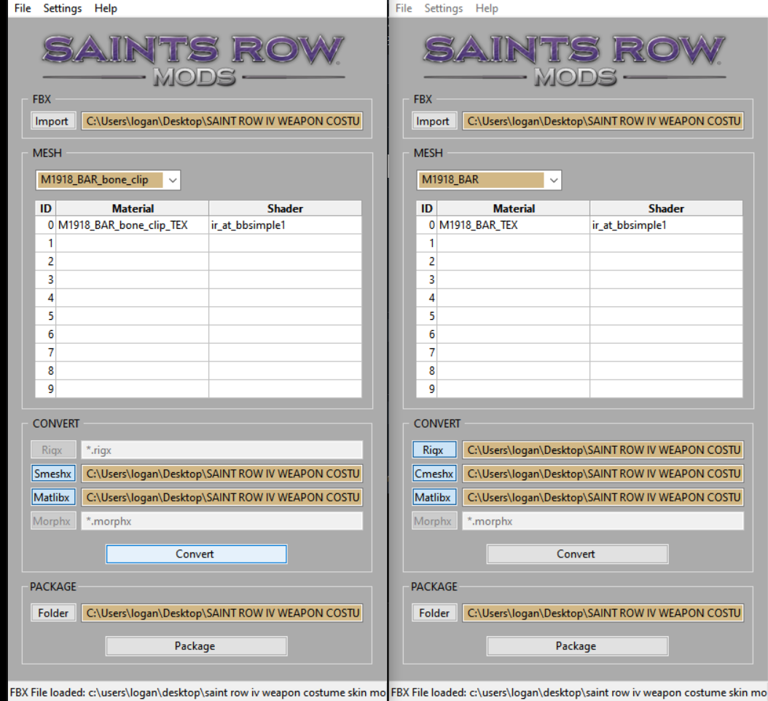Click the FBX path field in left window
768x701 pixels.
click(222, 121)
